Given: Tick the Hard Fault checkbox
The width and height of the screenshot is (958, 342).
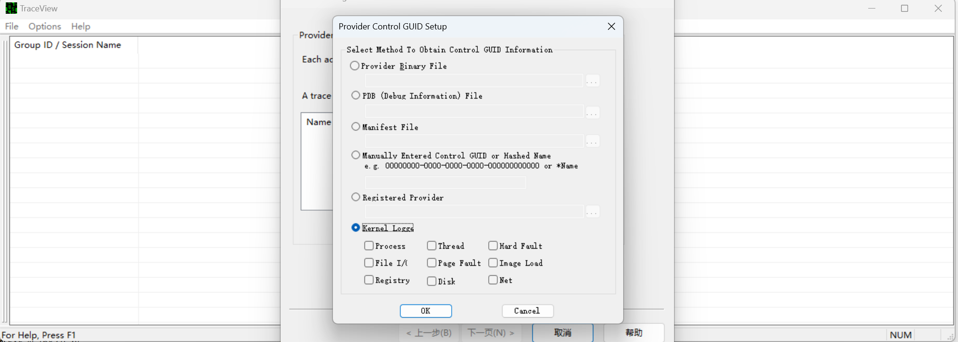Looking at the screenshot, I should (493, 246).
